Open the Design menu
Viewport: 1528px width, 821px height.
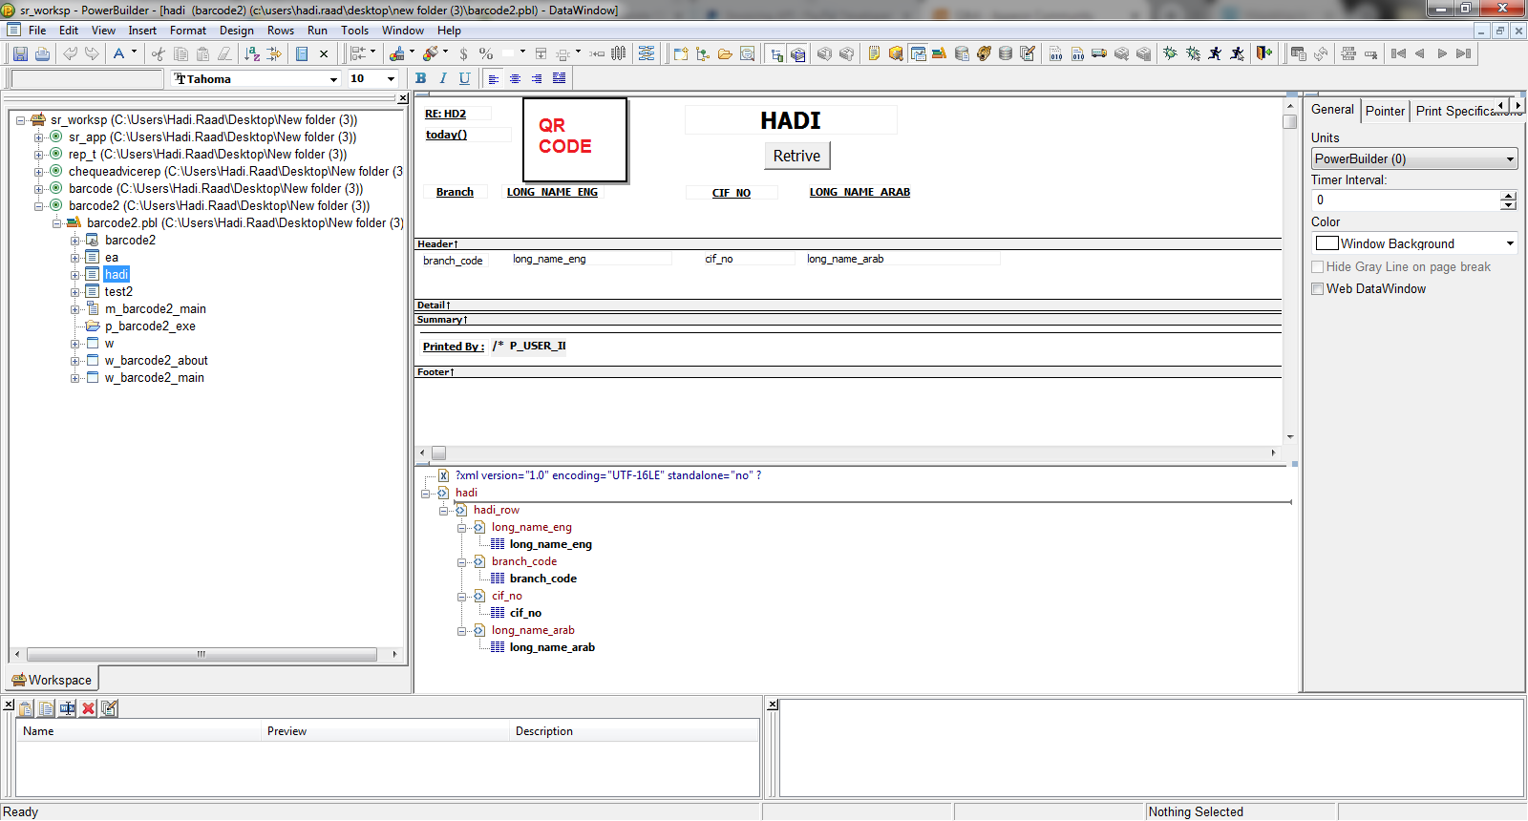point(236,31)
